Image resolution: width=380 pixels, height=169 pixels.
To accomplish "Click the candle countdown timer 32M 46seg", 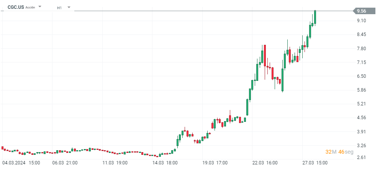I will tap(334, 152).
